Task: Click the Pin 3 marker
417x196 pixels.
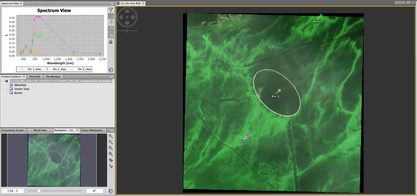Action: (x=279, y=90)
